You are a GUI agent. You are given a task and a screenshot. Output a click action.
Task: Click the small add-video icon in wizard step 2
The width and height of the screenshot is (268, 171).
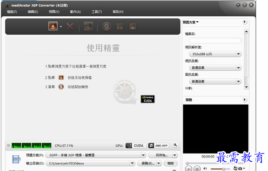tap(61, 78)
